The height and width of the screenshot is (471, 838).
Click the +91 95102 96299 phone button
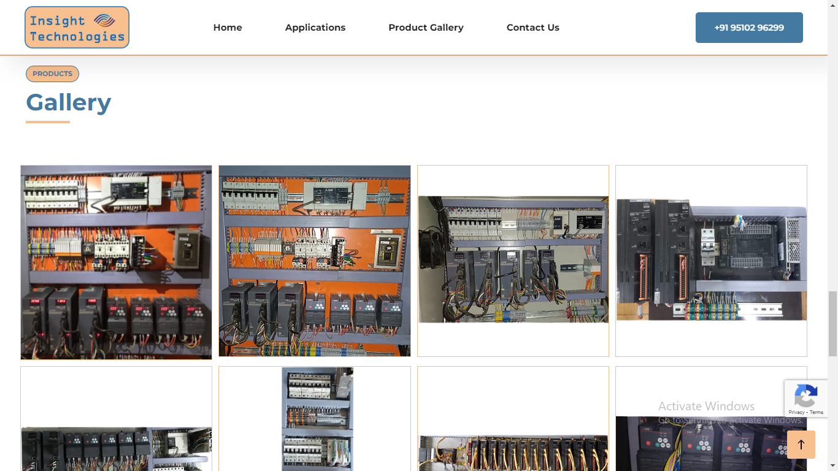(748, 28)
